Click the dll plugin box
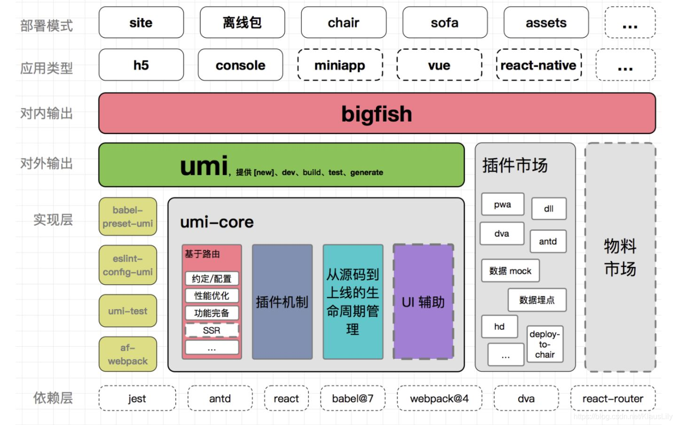This screenshot has width=677, height=425. tap(549, 209)
